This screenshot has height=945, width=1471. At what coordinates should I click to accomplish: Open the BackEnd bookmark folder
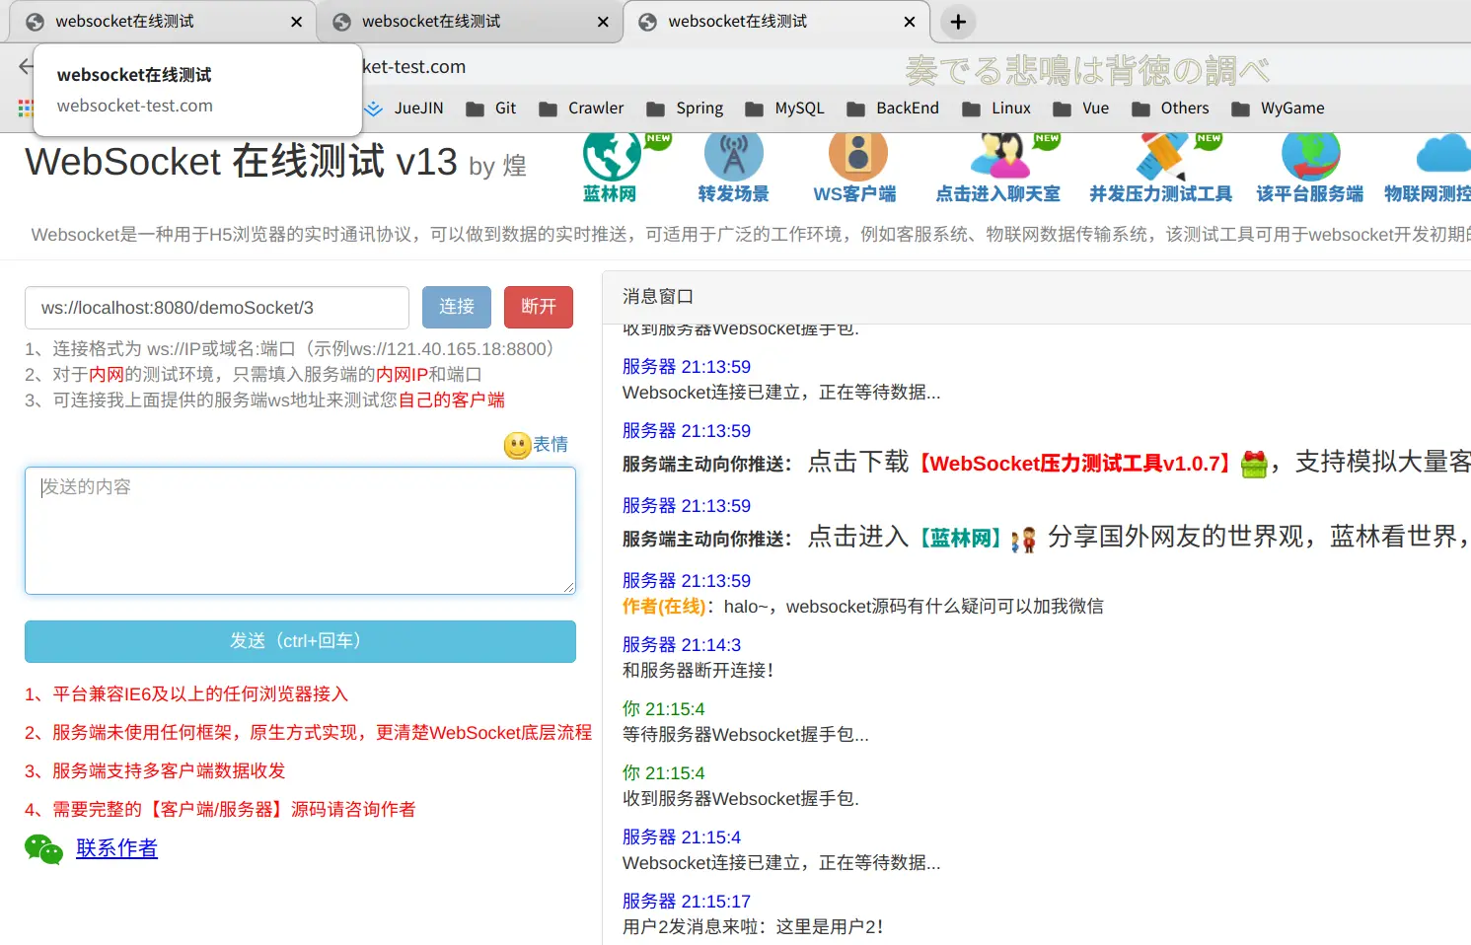[x=894, y=109]
